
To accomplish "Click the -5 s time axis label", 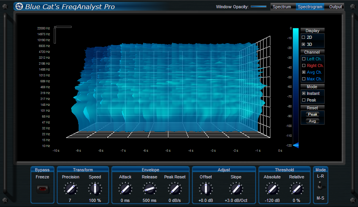I will pos(168,151).
